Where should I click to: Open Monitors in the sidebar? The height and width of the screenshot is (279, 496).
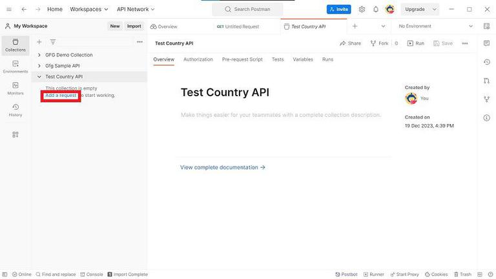pyautogui.click(x=15, y=89)
